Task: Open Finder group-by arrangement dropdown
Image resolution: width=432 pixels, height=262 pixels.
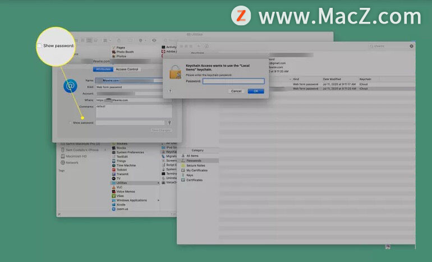Action: 107,40
